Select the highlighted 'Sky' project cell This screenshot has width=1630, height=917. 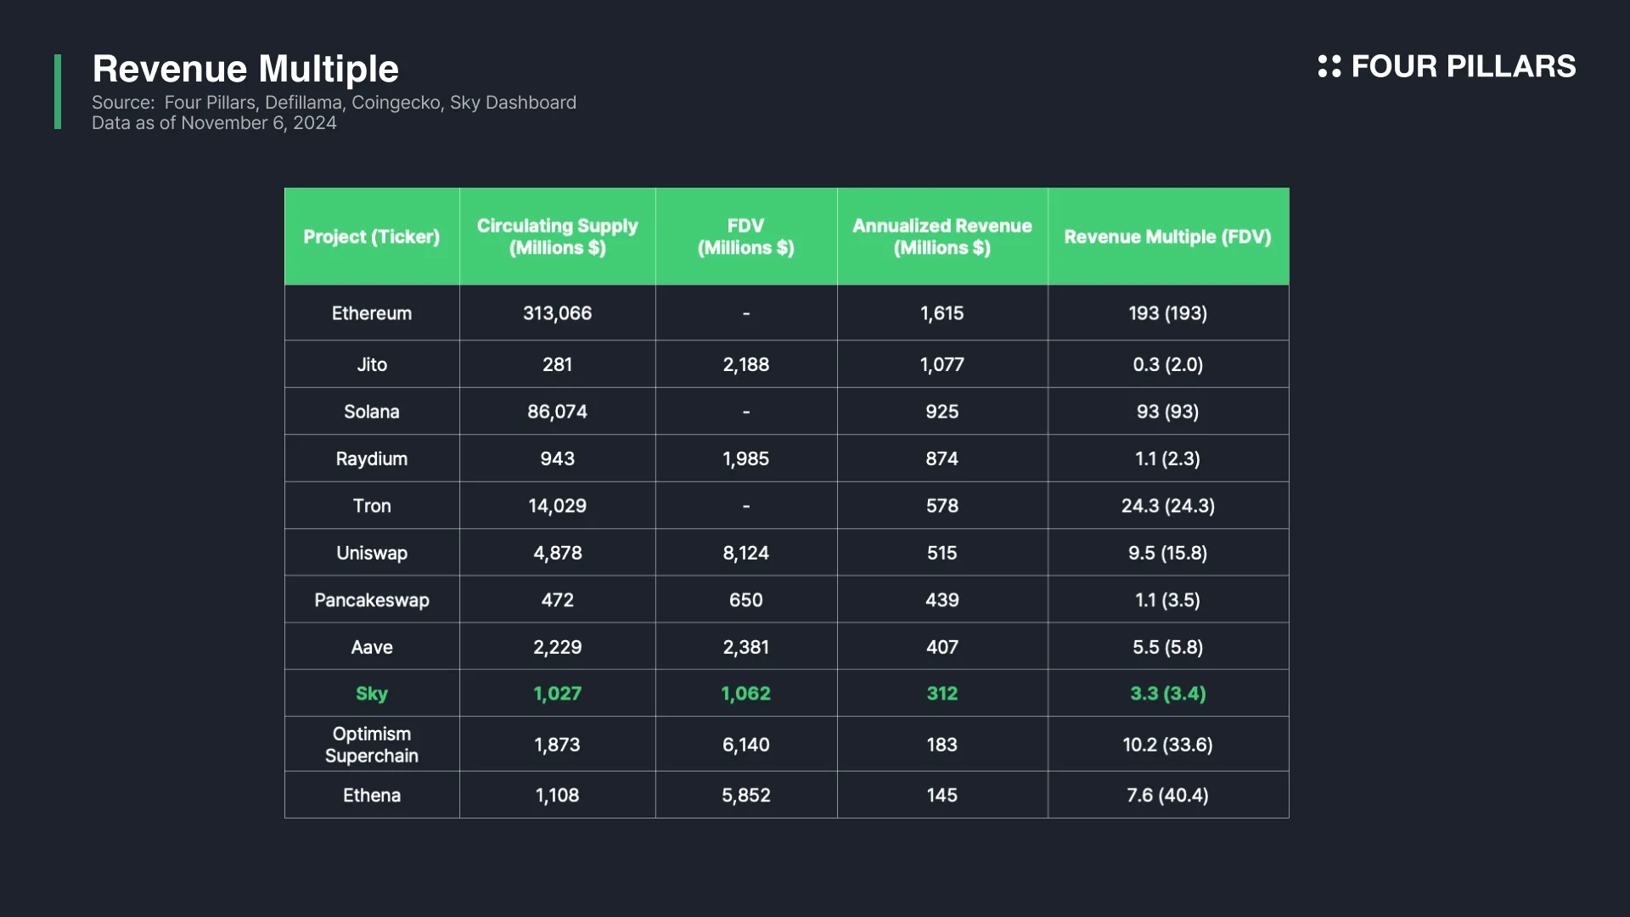(x=372, y=694)
